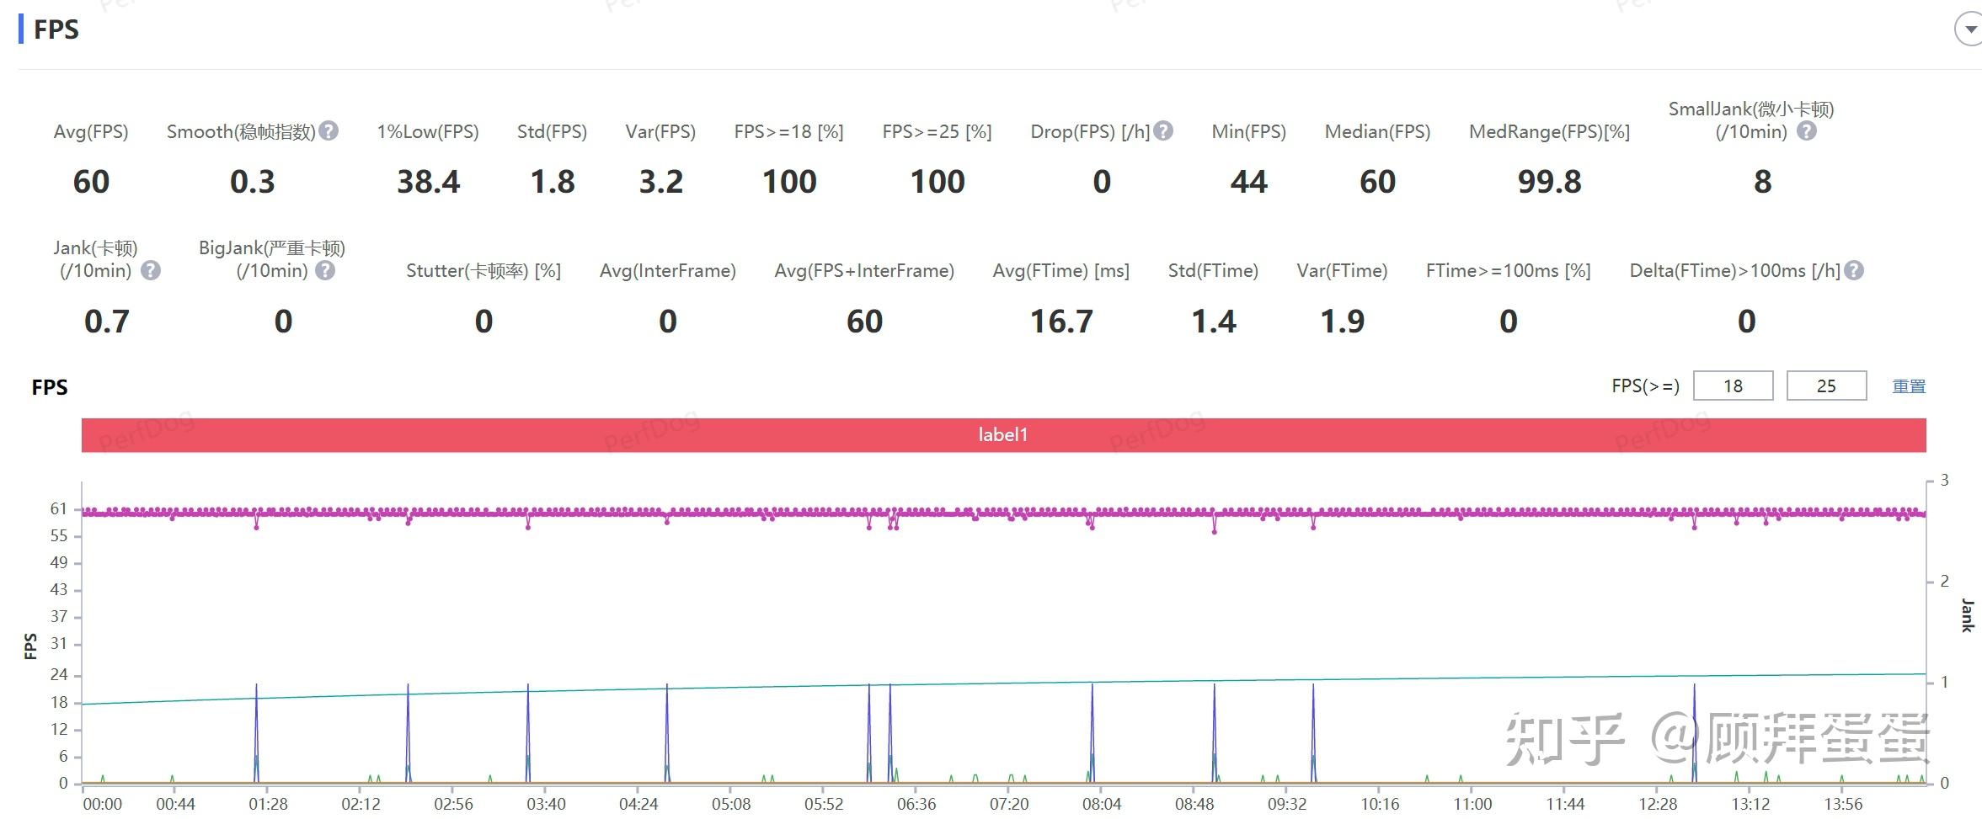
Task: Click the 06:36 time axis label
Action: point(916,804)
